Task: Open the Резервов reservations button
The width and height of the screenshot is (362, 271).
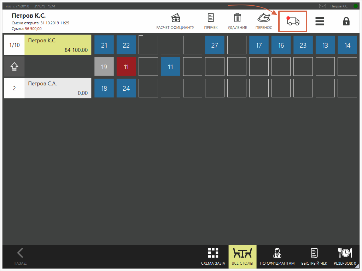Action: pos(345,256)
